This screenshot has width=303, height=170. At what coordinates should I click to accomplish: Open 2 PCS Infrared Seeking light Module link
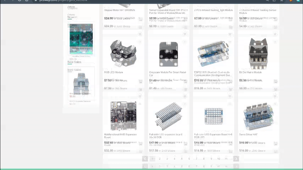coord(213,10)
